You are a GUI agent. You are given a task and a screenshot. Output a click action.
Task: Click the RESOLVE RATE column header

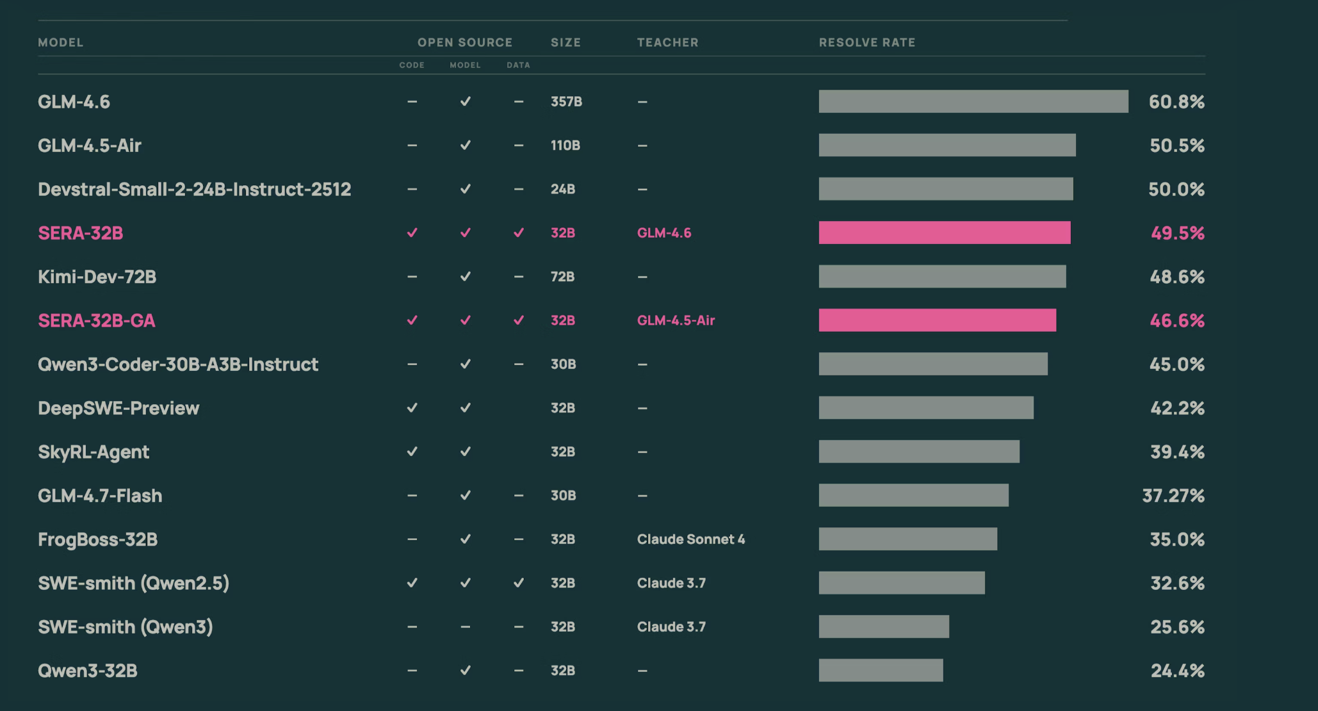[866, 42]
